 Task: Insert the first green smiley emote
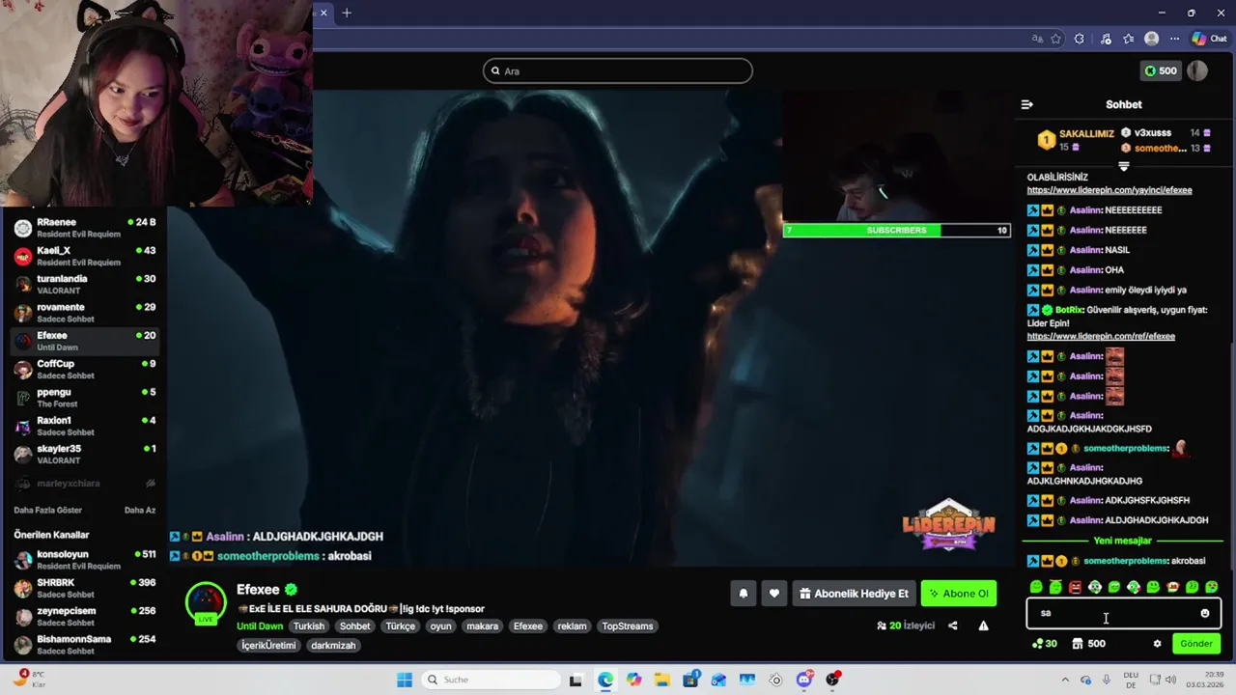coord(1036,587)
